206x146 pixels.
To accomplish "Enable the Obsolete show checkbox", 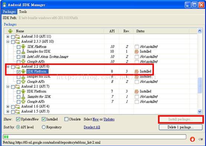I will click(x=66, y=119).
